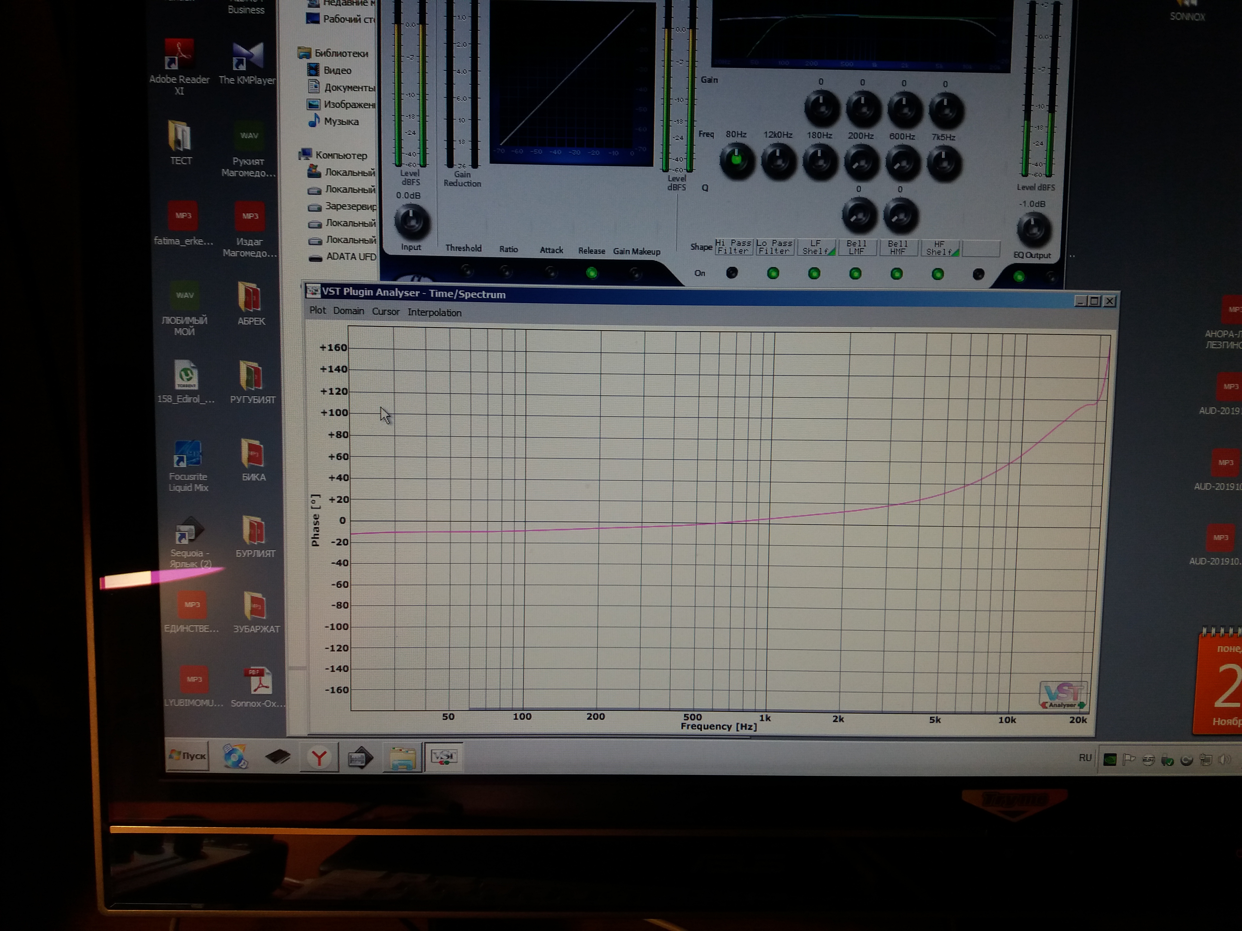The width and height of the screenshot is (1242, 931).
Task: Open Adobe Reader XI desktop icon
Action: [179, 54]
